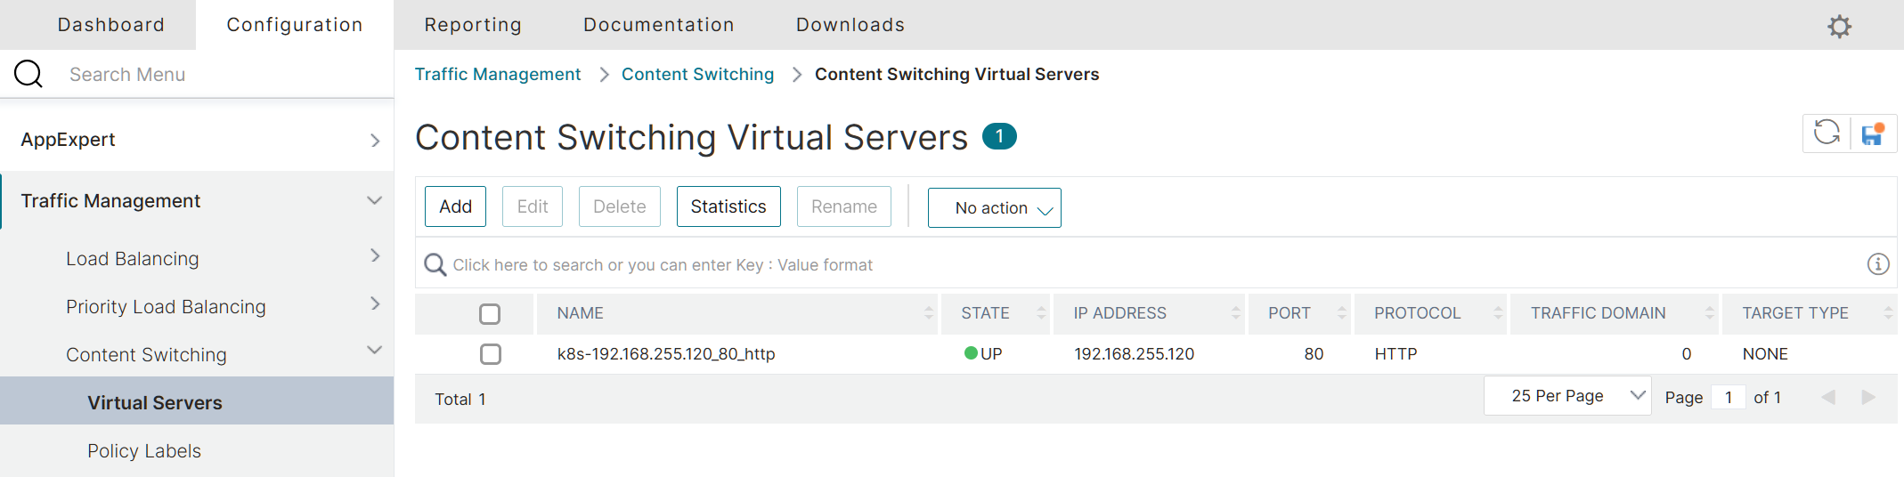Viewport: 1904px width, 477px height.
Task: Click the traffic domain 0 cell
Action: click(1686, 354)
